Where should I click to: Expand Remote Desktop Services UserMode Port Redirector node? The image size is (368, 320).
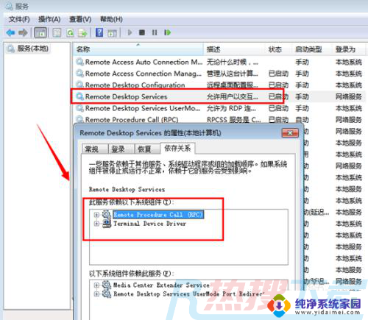pos(96,294)
